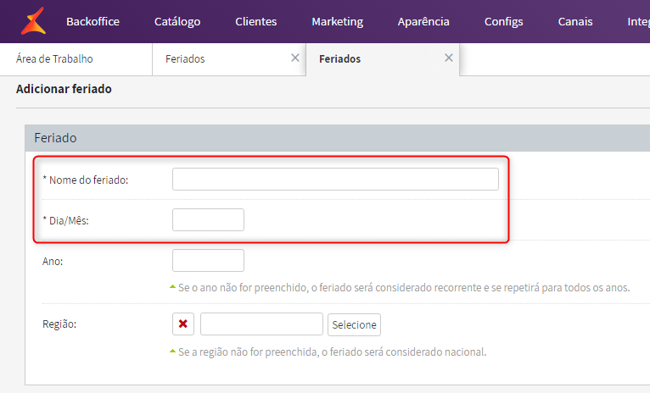Image resolution: width=650 pixels, height=393 pixels.
Task: Click the orange logo icon in header
Action: coord(33,20)
